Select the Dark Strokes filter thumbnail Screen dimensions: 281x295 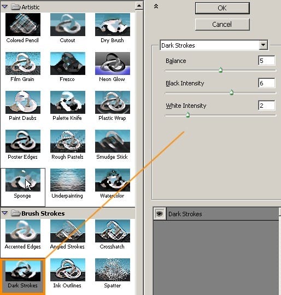point(23,271)
